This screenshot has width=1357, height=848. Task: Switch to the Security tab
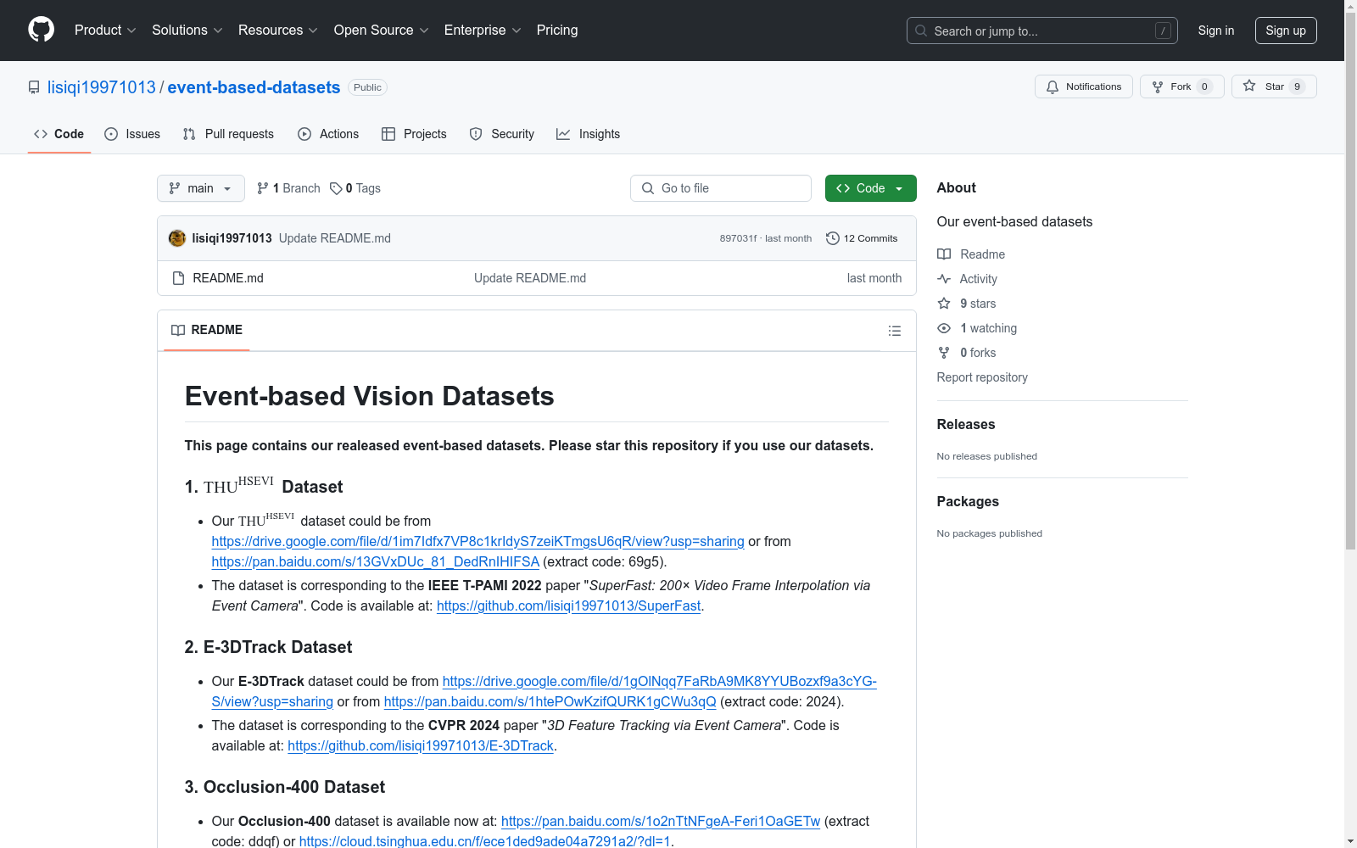502,134
